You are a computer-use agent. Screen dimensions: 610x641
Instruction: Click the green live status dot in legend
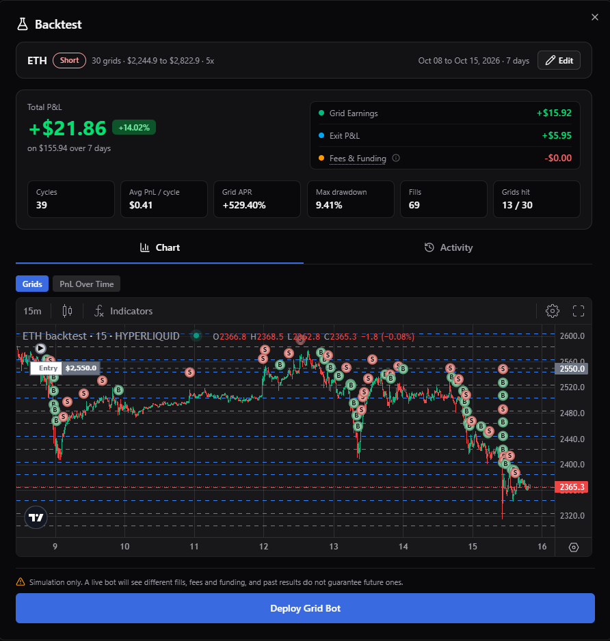point(196,336)
